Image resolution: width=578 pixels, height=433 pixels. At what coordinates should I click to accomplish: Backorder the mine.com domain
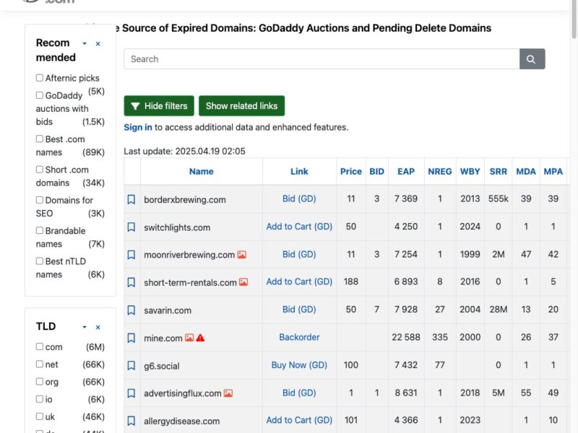click(299, 337)
